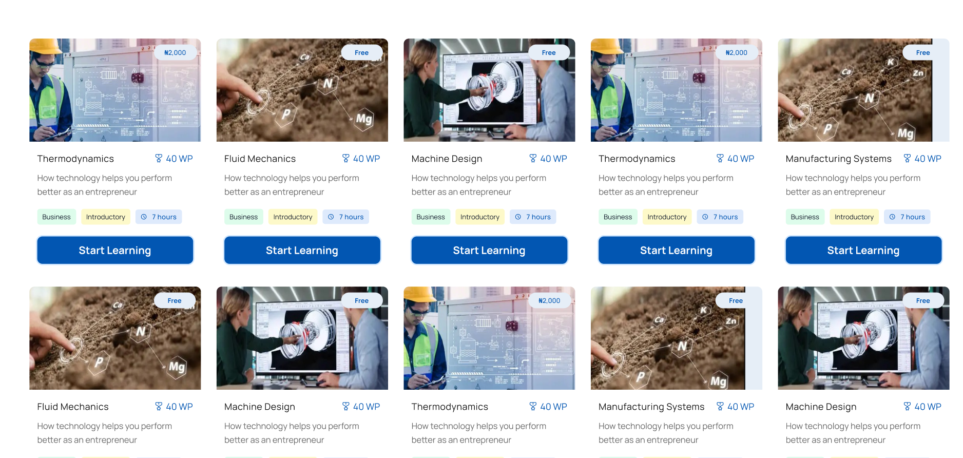Select Introductory tag on Manufacturing Systems card
The height and width of the screenshot is (458, 963).
point(854,217)
